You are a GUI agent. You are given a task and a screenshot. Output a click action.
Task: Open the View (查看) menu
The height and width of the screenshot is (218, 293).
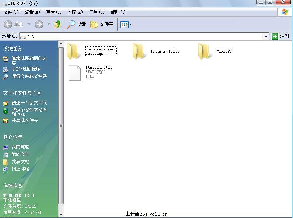coord(54,12)
